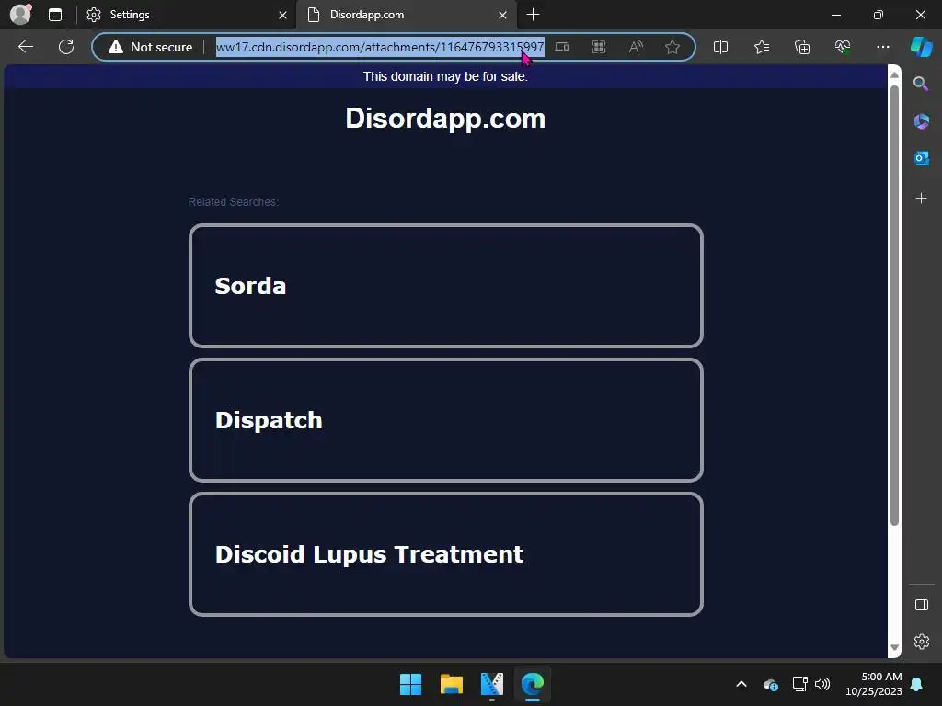
Task: Click the Edge icon on taskbar
Action: (533, 684)
